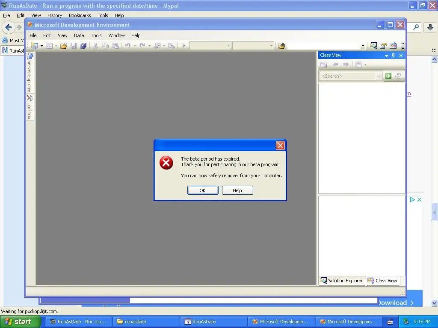Open Mypal browser Bookmarks menu
Viewport: 438px width, 328px height.
point(80,15)
